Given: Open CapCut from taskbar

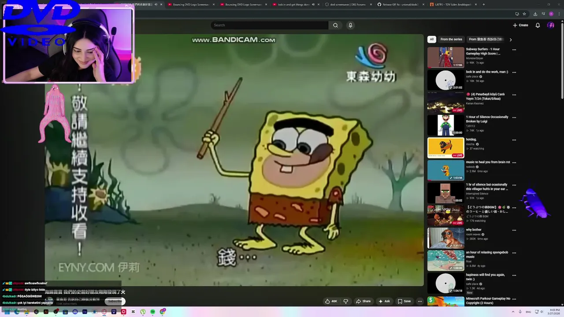Looking at the screenshot, I should [x=133, y=312].
